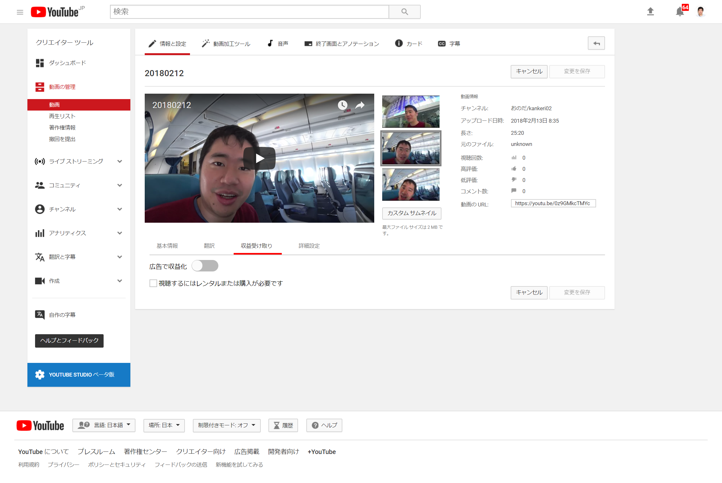Click the analytics bar chart icon
Image resolution: width=722 pixels, height=483 pixels.
[x=40, y=233]
